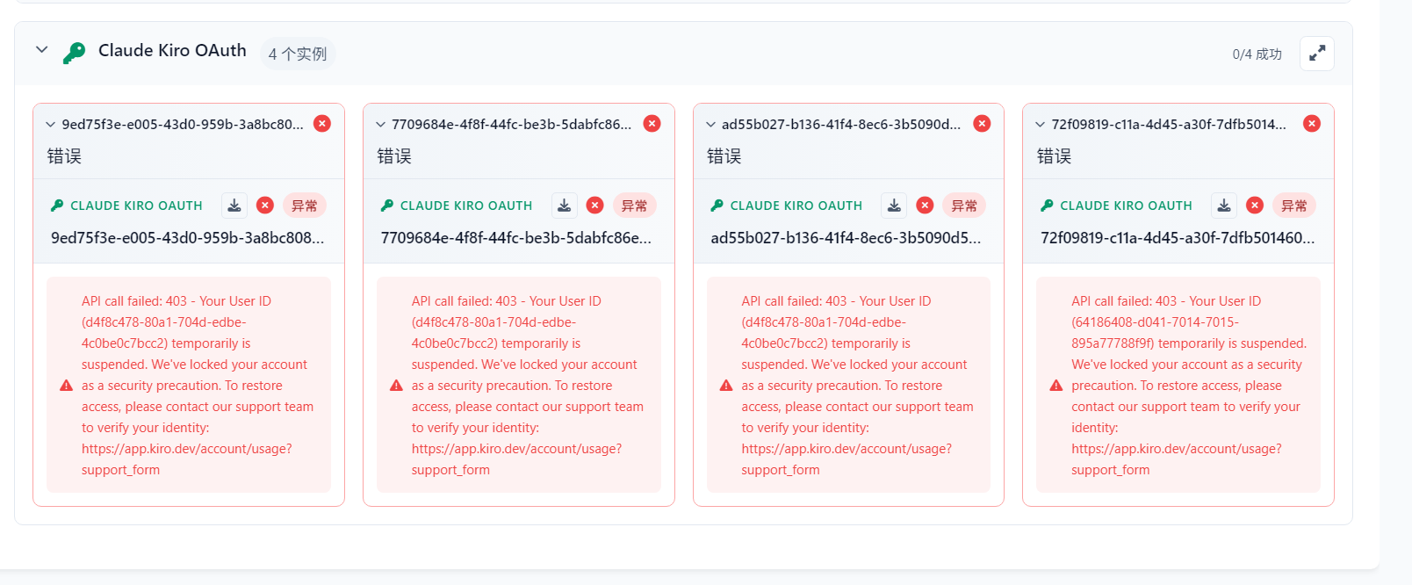Screen dimensions: 1412x585
Task: Click red X next to 72f09819 download icon
Action: point(1255,206)
